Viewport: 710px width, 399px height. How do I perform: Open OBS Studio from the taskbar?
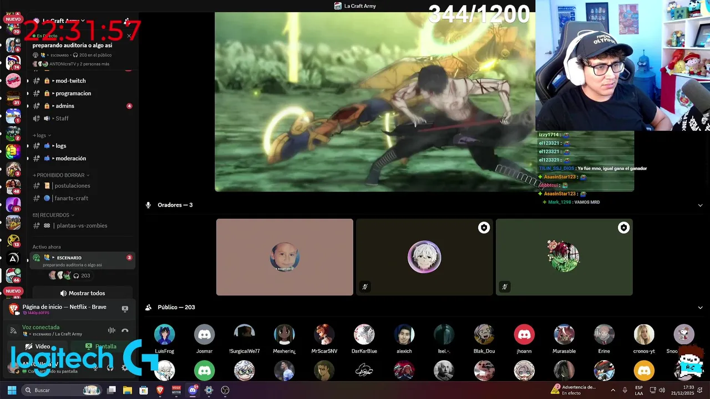pos(225,390)
